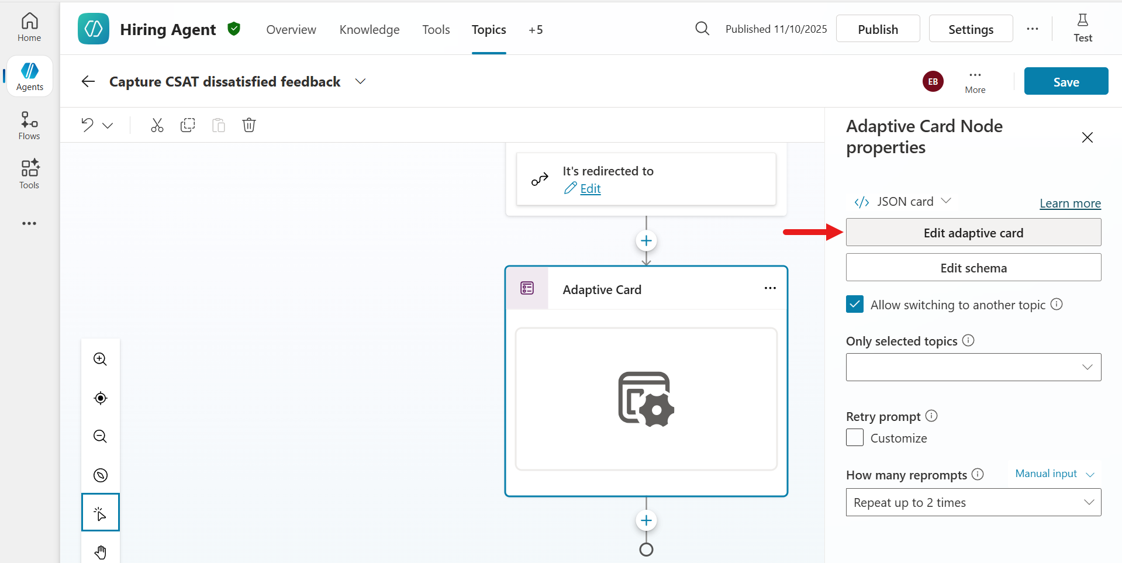The image size is (1122, 563).
Task: Open the search magnifier
Action: click(702, 29)
